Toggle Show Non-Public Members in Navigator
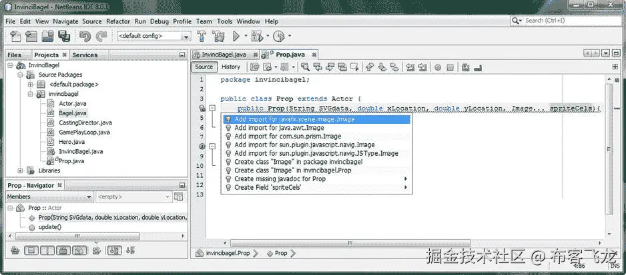Viewport: 626px width, 275px height. 63,250
